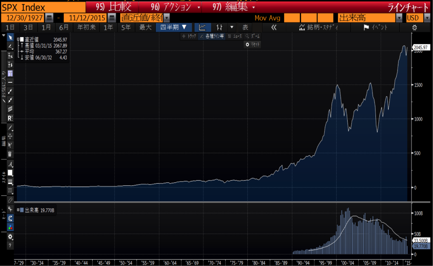Select the move annotation tool
Viewport: 433px width, 266px height.
coord(10,136)
